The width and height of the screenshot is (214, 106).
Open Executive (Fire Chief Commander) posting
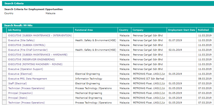(x=28, y=50)
